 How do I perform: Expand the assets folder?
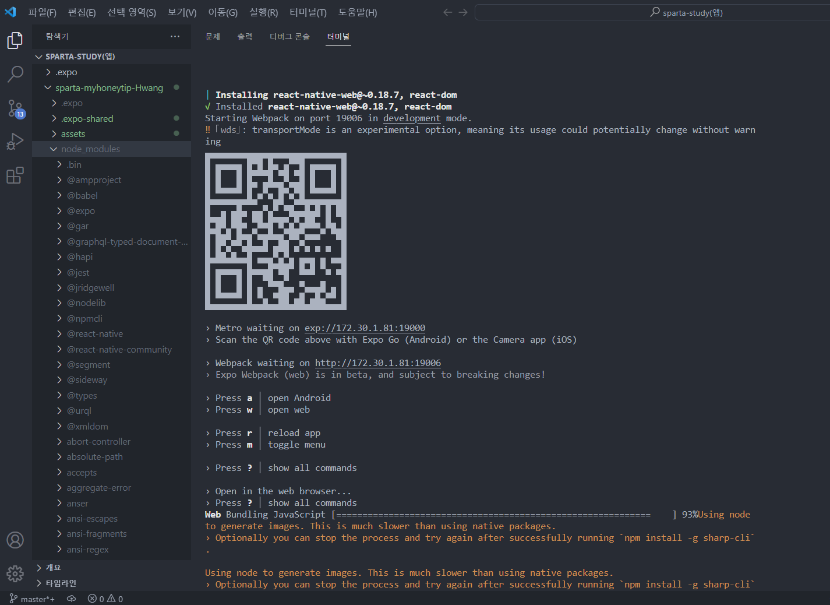pyautogui.click(x=111, y=133)
